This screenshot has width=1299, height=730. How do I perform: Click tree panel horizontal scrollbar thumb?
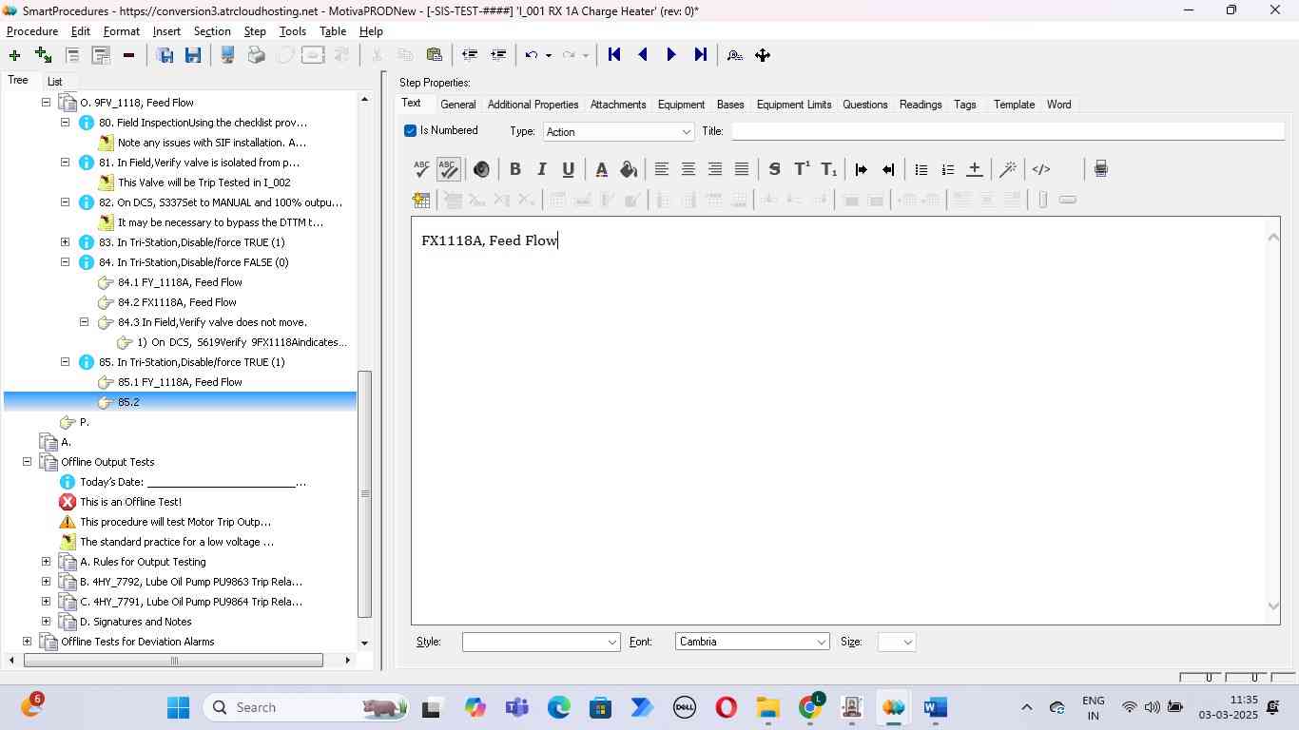(173, 661)
